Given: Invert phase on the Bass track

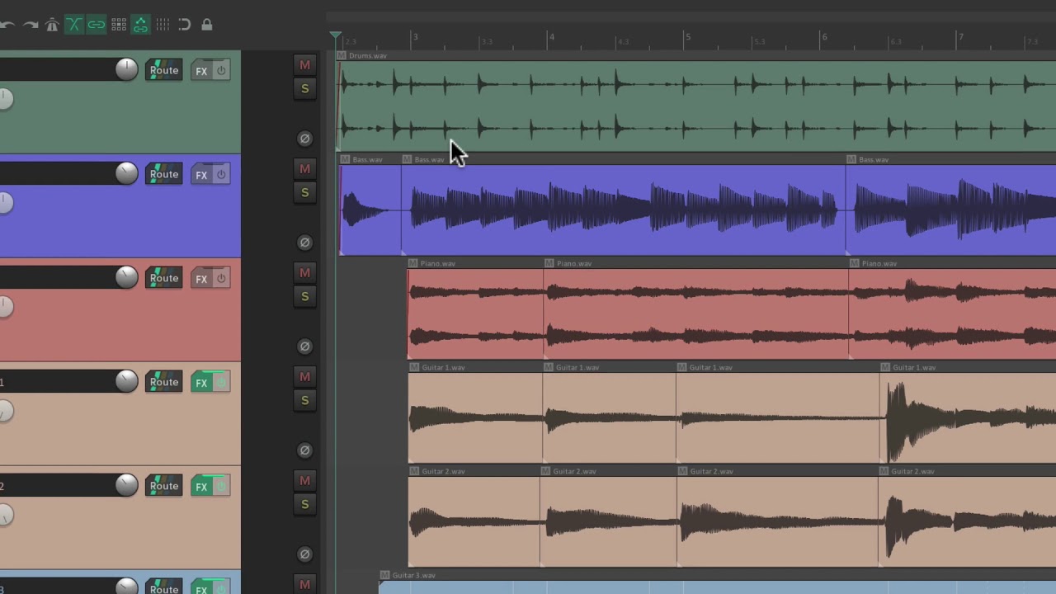Looking at the screenshot, I should pos(304,243).
